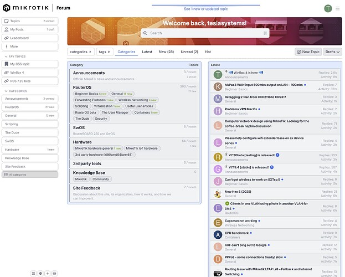This screenshot has height=277, width=345.
Task: Open the Security subcategory chip
Action: tap(101, 119)
